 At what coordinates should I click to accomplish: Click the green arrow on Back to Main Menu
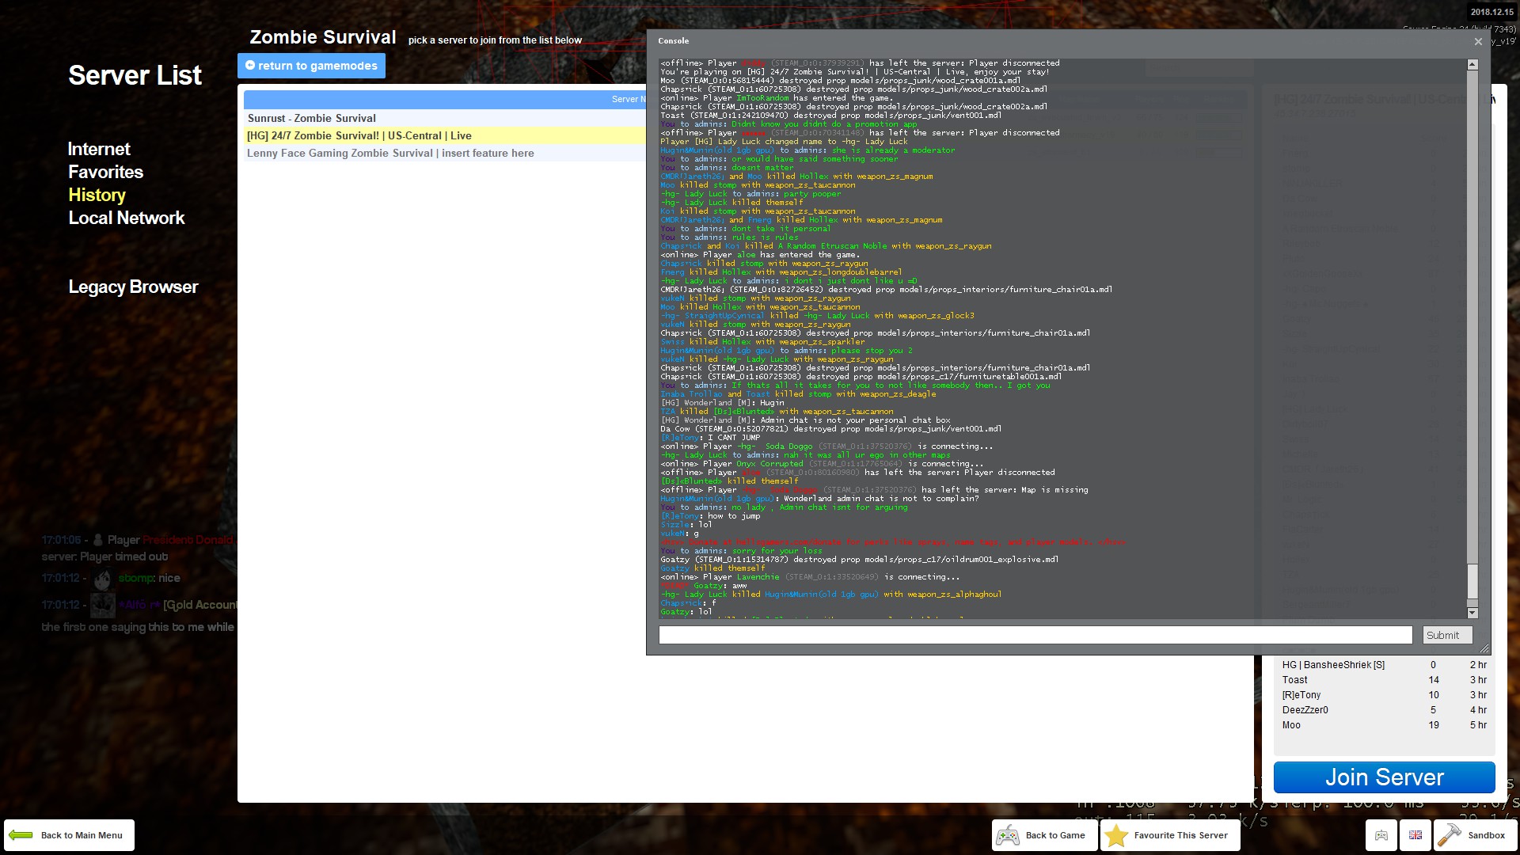point(21,835)
